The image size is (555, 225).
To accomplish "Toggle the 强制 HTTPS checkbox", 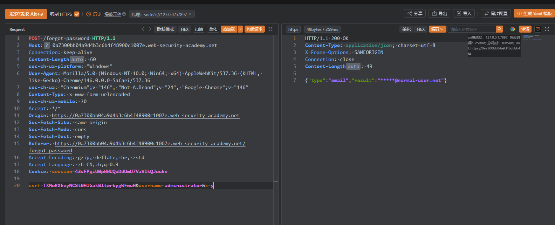I will 77,14.
